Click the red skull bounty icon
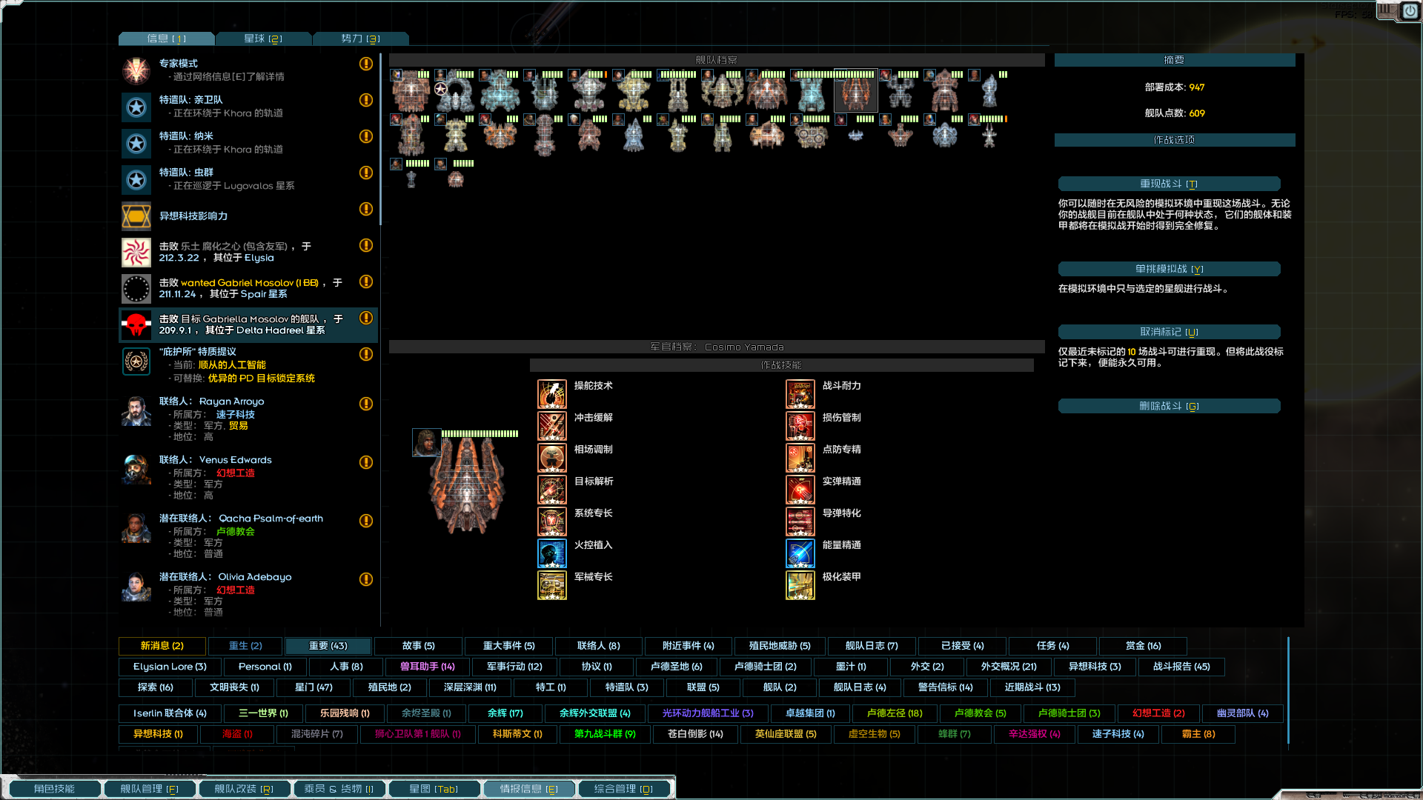Screen dimensions: 1423x800 click(136, 324)
